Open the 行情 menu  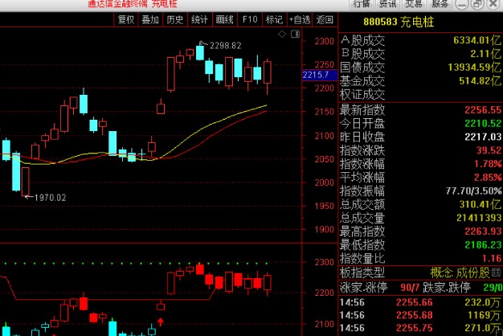pyautogui.click(x=362, y=4)
